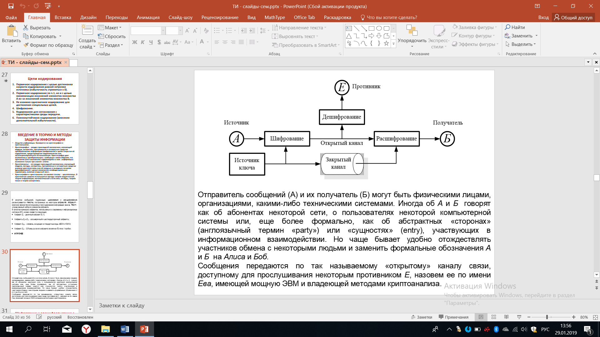Screen dimensions: 600x337
Task: Toggle bold Ж formatting
Action: (135, 42)
